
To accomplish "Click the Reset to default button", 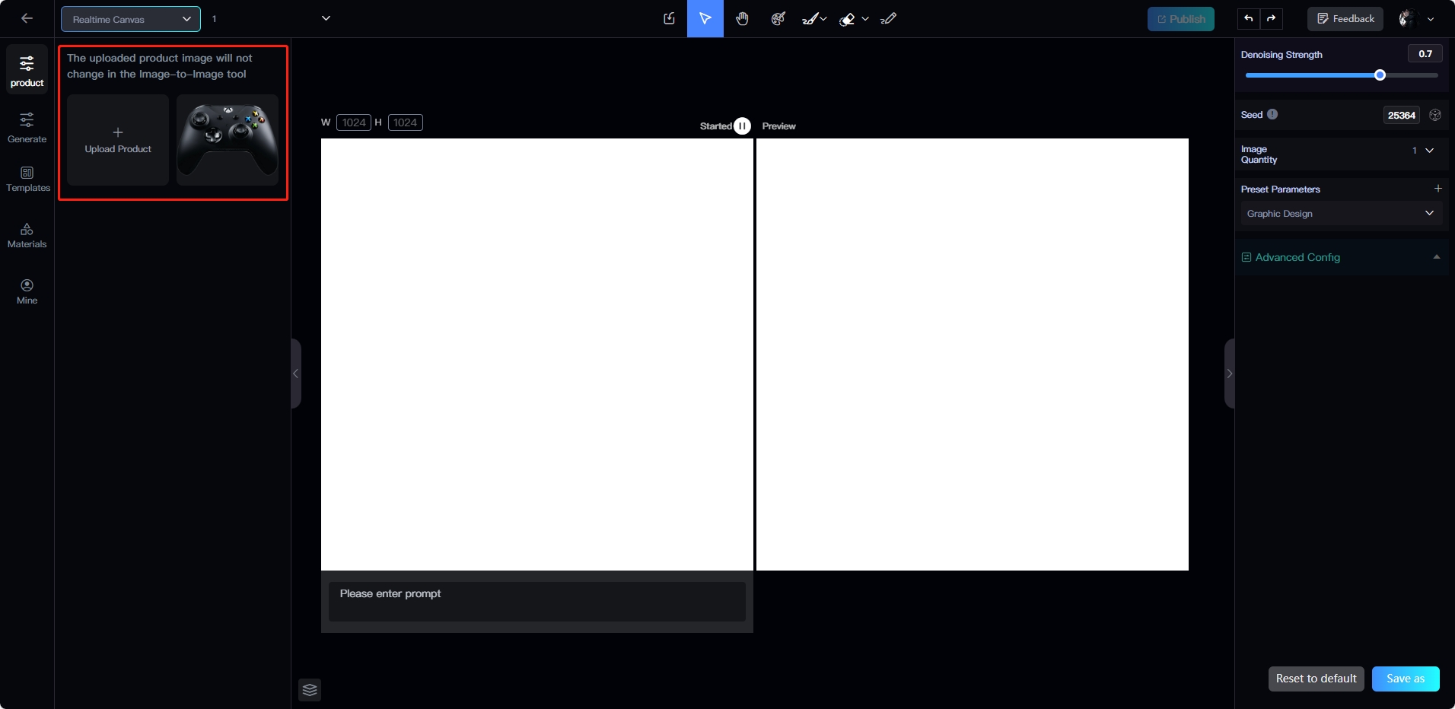I will 1316,679.
